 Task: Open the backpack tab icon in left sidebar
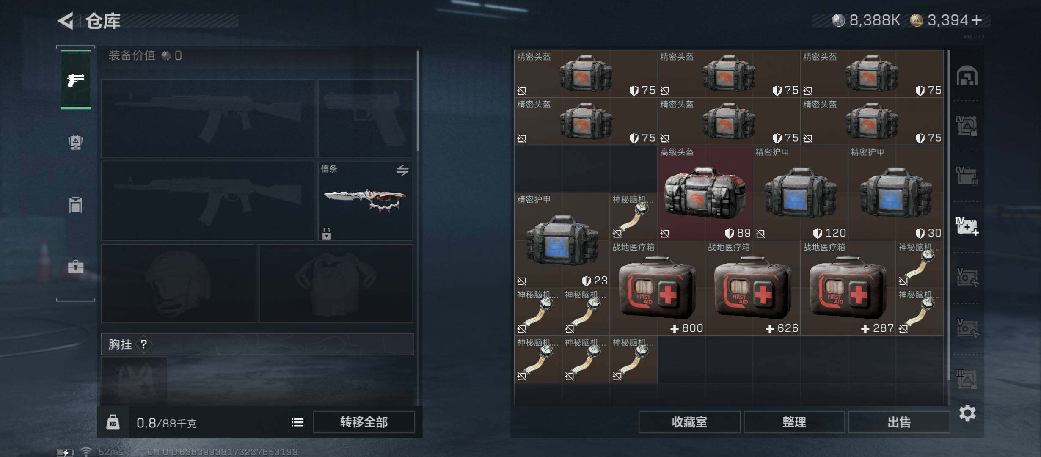pos(76,142)
